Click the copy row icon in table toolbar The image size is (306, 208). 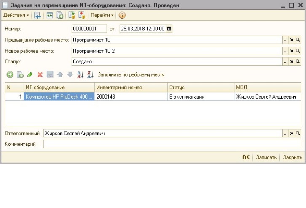[x=20, y=74]
